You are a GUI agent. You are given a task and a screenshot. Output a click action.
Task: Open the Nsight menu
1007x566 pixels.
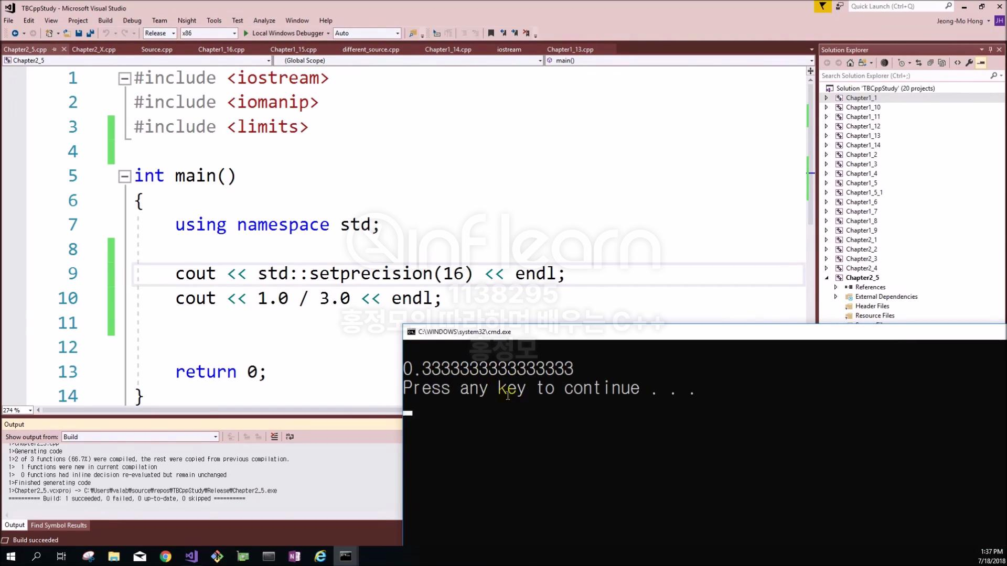pyautogui.click(x=187, y=20)
